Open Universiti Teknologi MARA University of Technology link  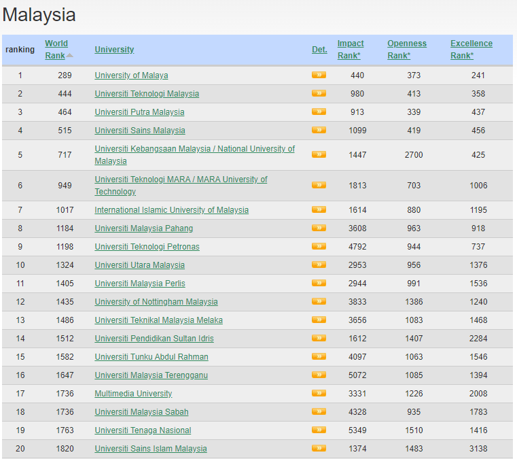pos(181,186)
